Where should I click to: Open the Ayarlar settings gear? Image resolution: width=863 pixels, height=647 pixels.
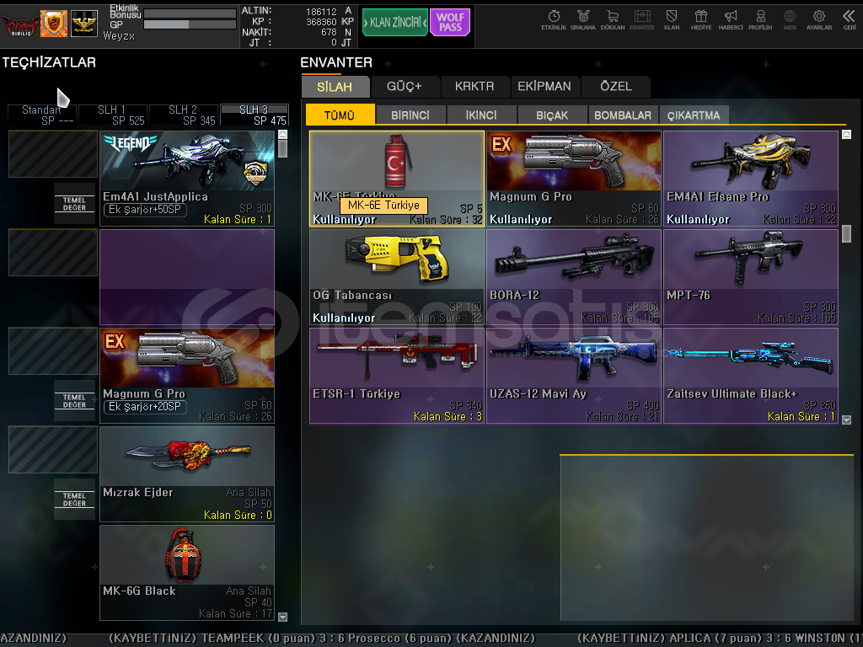(819, 20)
